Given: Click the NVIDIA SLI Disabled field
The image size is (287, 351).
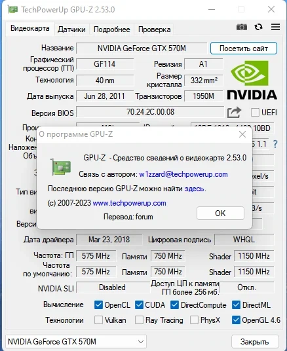Looking at the screenshot, I should tap(113, 287).
